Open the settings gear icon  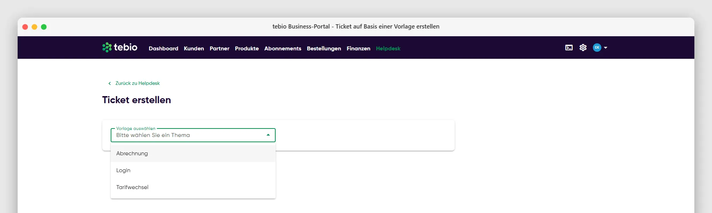pyautogui.click(x=583, y=48)
